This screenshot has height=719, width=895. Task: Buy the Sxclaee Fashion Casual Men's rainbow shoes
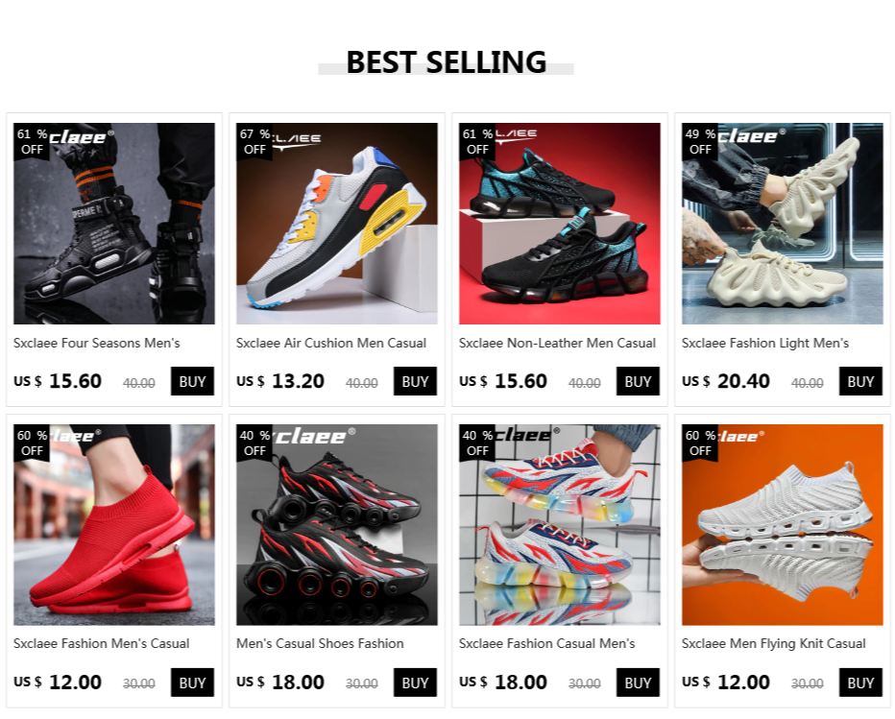(x=638, y=683)
